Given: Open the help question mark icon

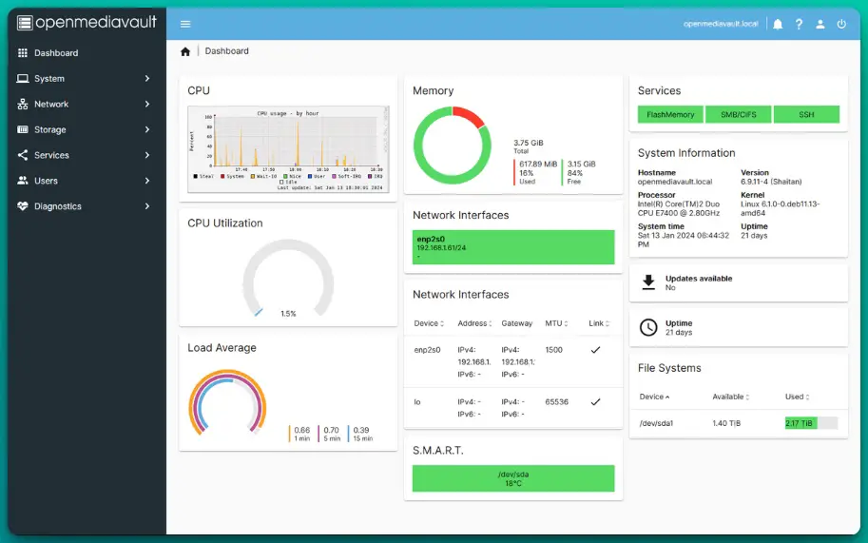Looking at the screenshot, I should pyautogui.click(x=799, y=24).
